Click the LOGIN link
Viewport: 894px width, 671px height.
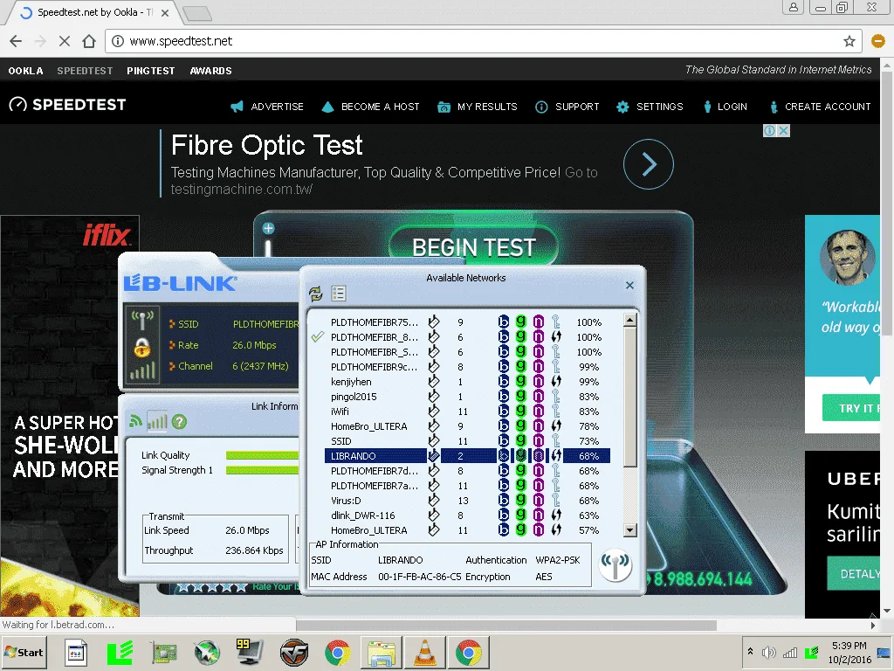(726, 107)
